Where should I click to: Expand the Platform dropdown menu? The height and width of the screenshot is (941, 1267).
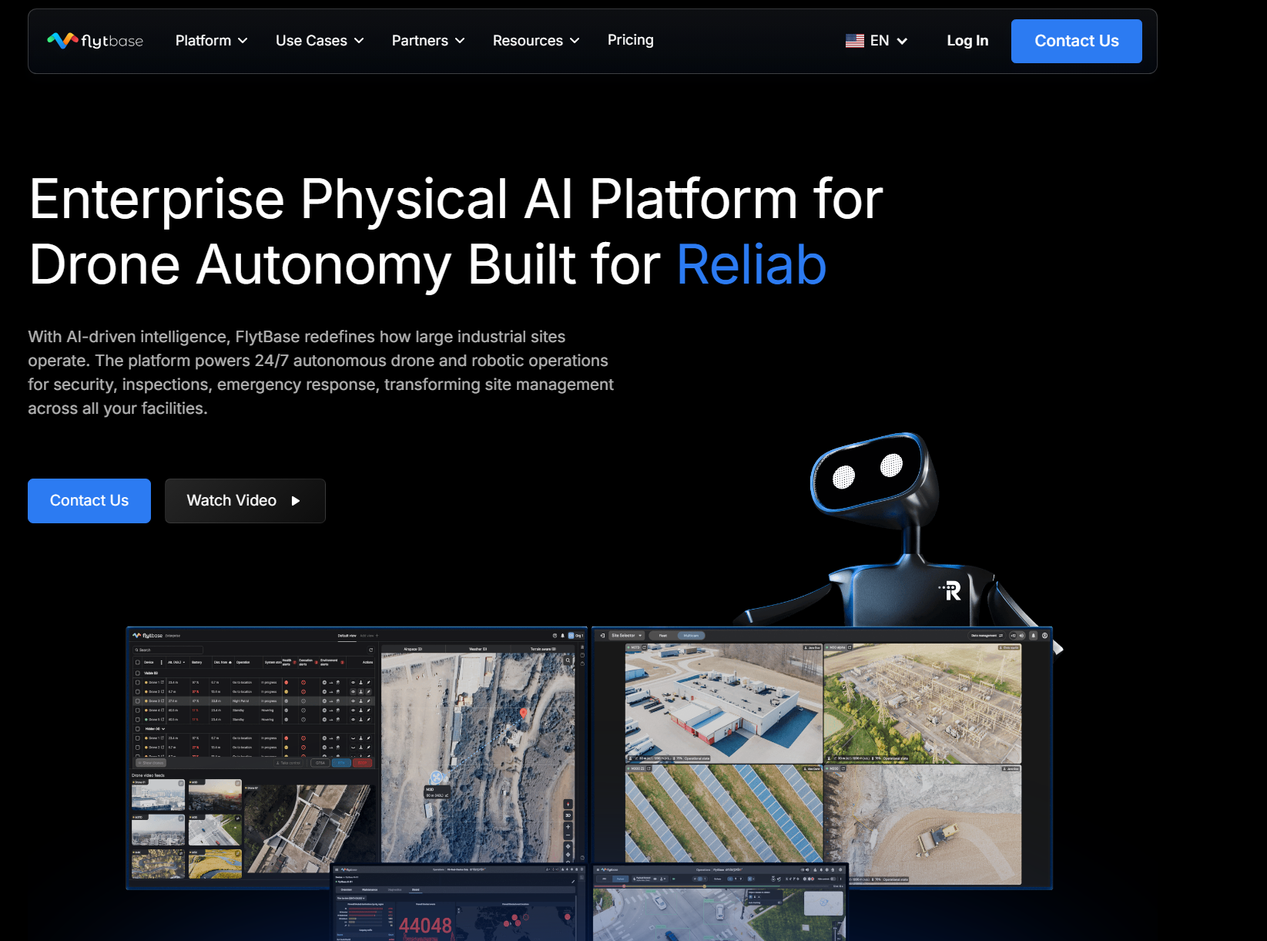pyautogui.click(x=211, y=41)
